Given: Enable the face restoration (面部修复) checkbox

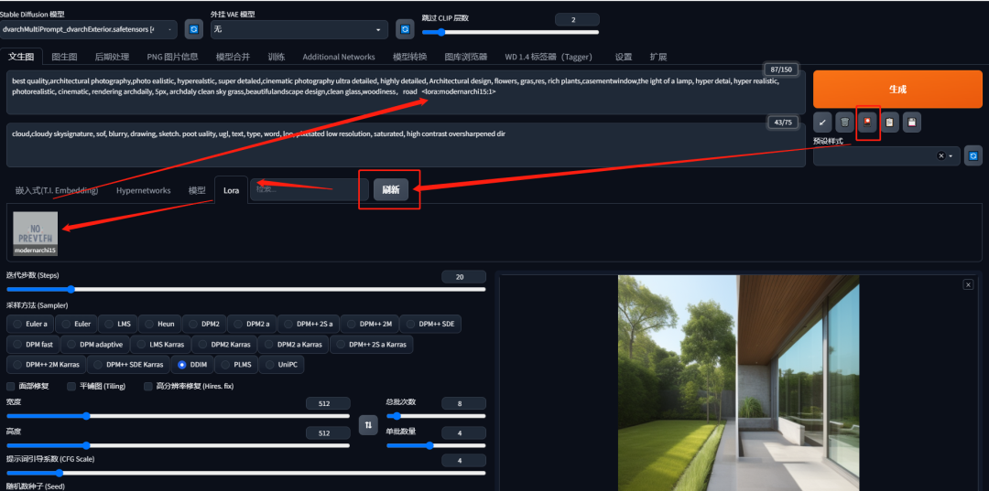Looking at the screenshot, I should tap(11, 386).
